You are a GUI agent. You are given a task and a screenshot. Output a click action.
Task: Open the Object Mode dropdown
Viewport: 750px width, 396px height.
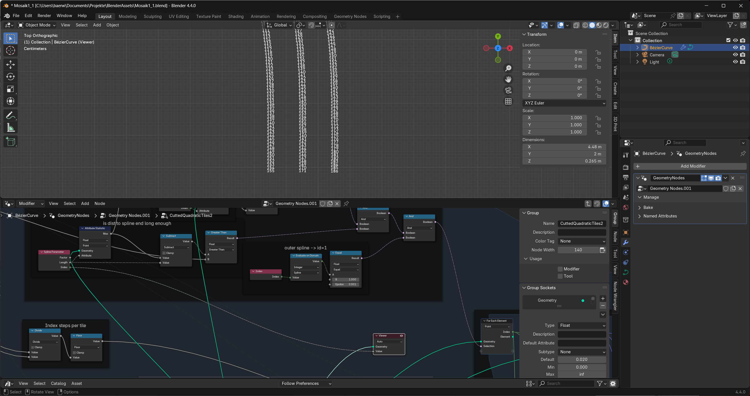pyautogui.click(x=37, y=25)
